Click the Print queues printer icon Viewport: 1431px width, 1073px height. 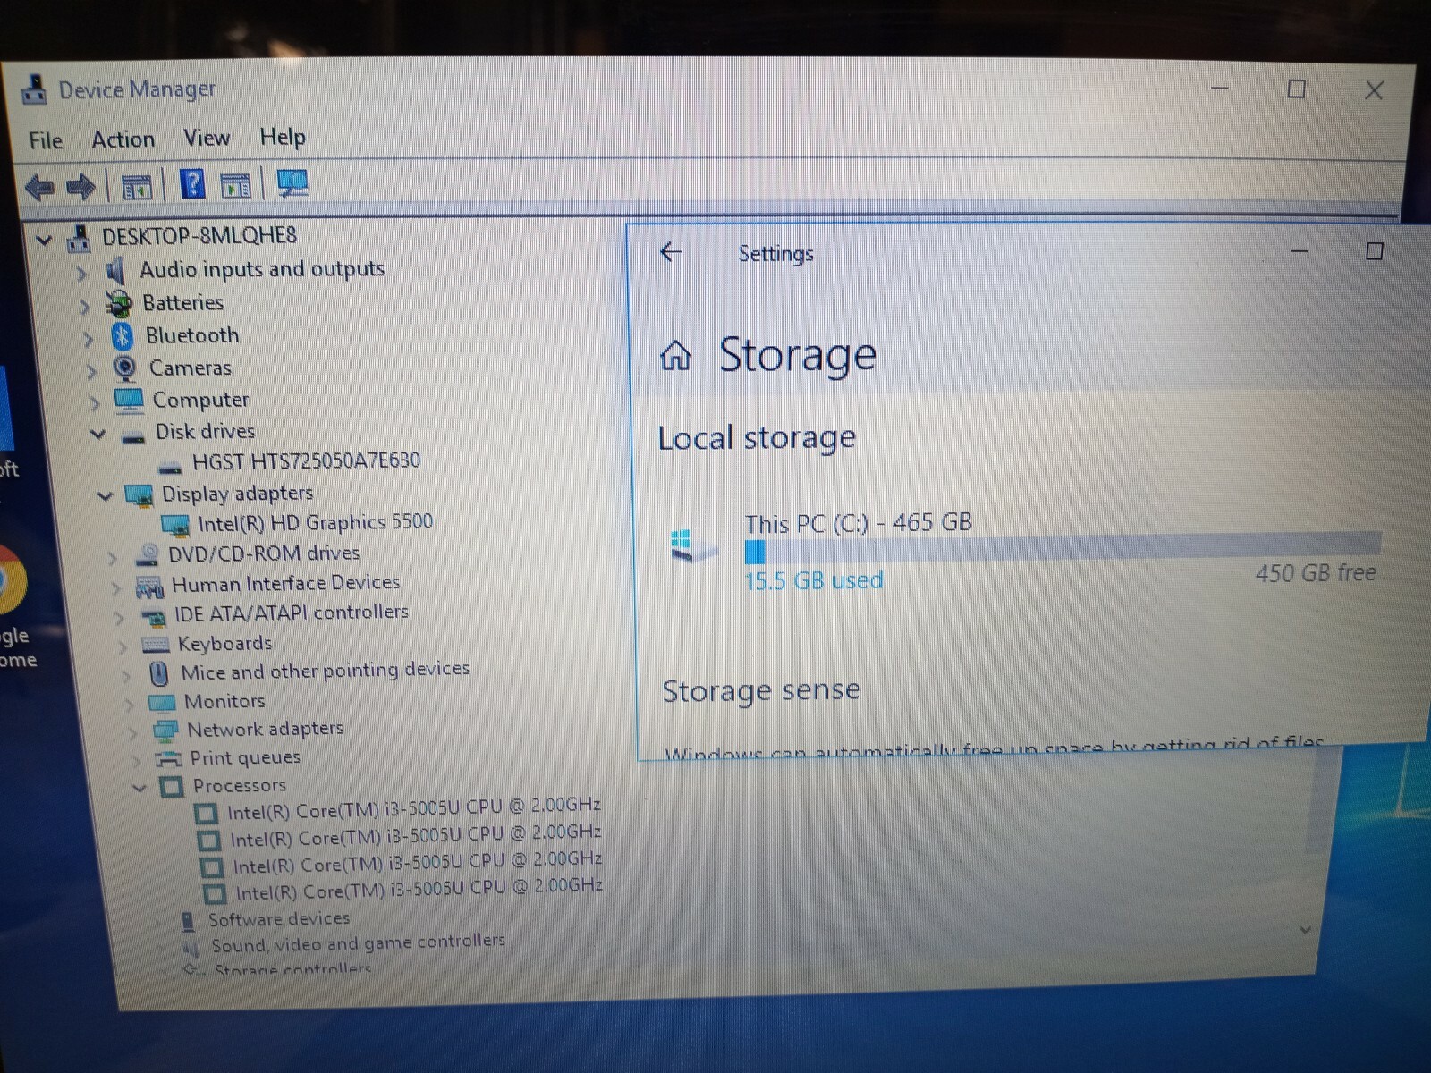pos(168,759)
